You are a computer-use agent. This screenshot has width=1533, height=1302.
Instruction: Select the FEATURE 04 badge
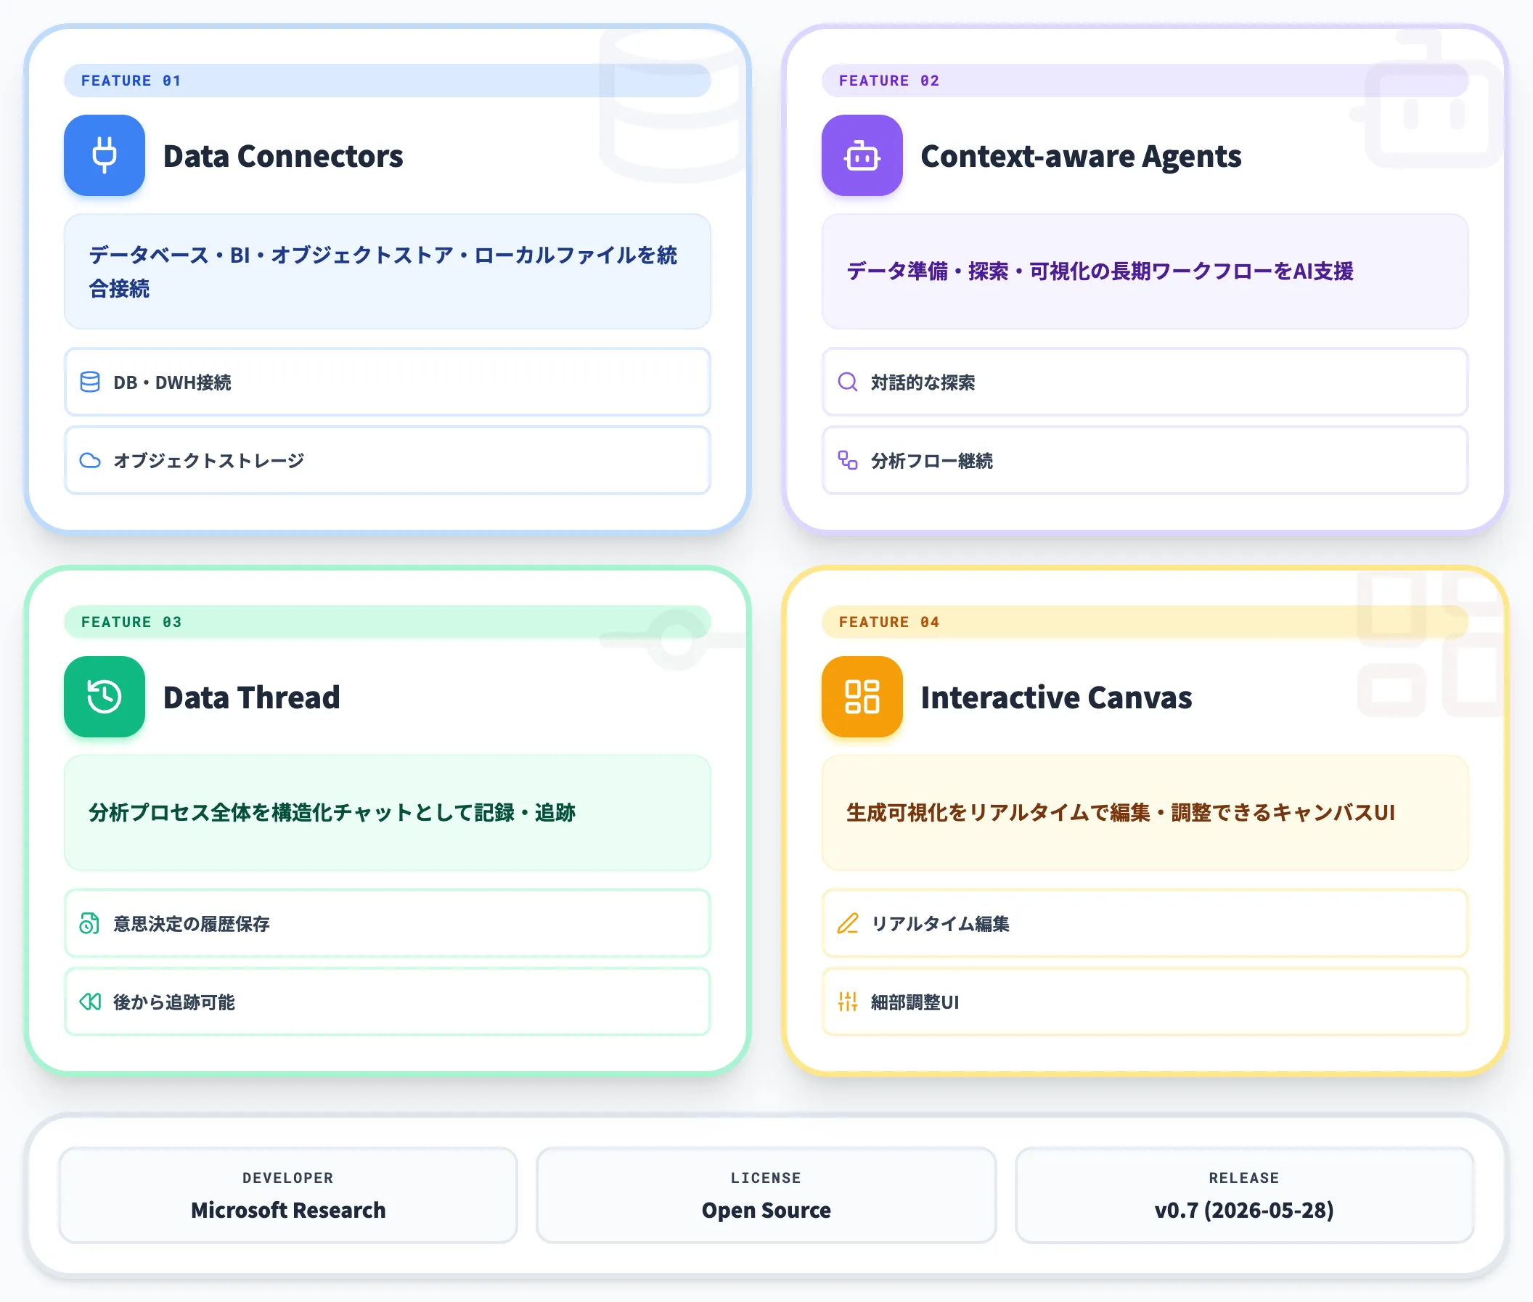1145,621
